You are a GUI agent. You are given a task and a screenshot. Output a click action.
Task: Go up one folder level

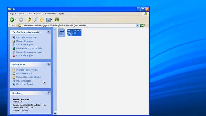pyautogui.click(x=29, y=20)
